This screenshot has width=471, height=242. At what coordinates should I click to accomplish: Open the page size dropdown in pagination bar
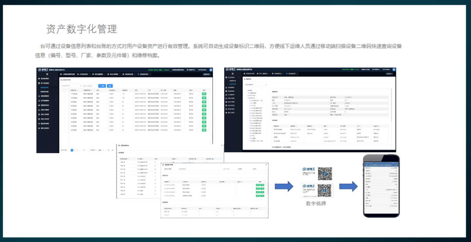point(93,150)
